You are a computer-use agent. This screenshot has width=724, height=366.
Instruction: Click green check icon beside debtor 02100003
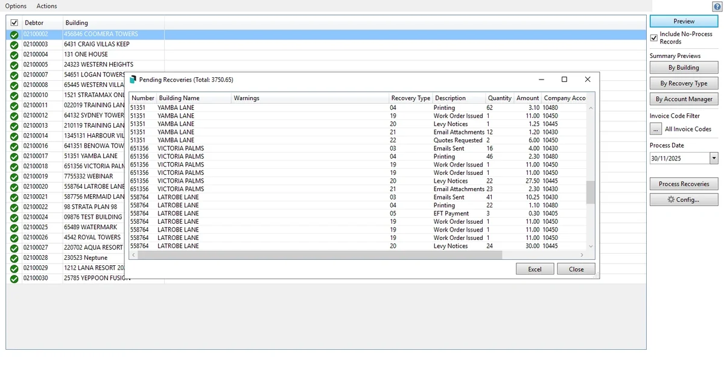tap(14, 45)
